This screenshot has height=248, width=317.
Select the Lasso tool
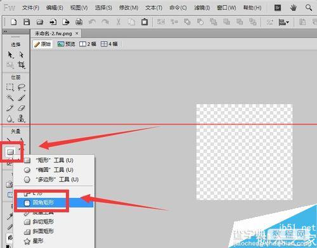(21, 87)
